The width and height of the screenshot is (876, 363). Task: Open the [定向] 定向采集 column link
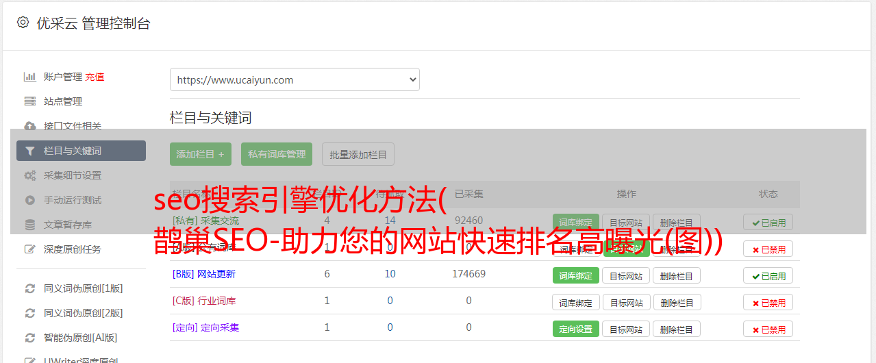[205, 327]
